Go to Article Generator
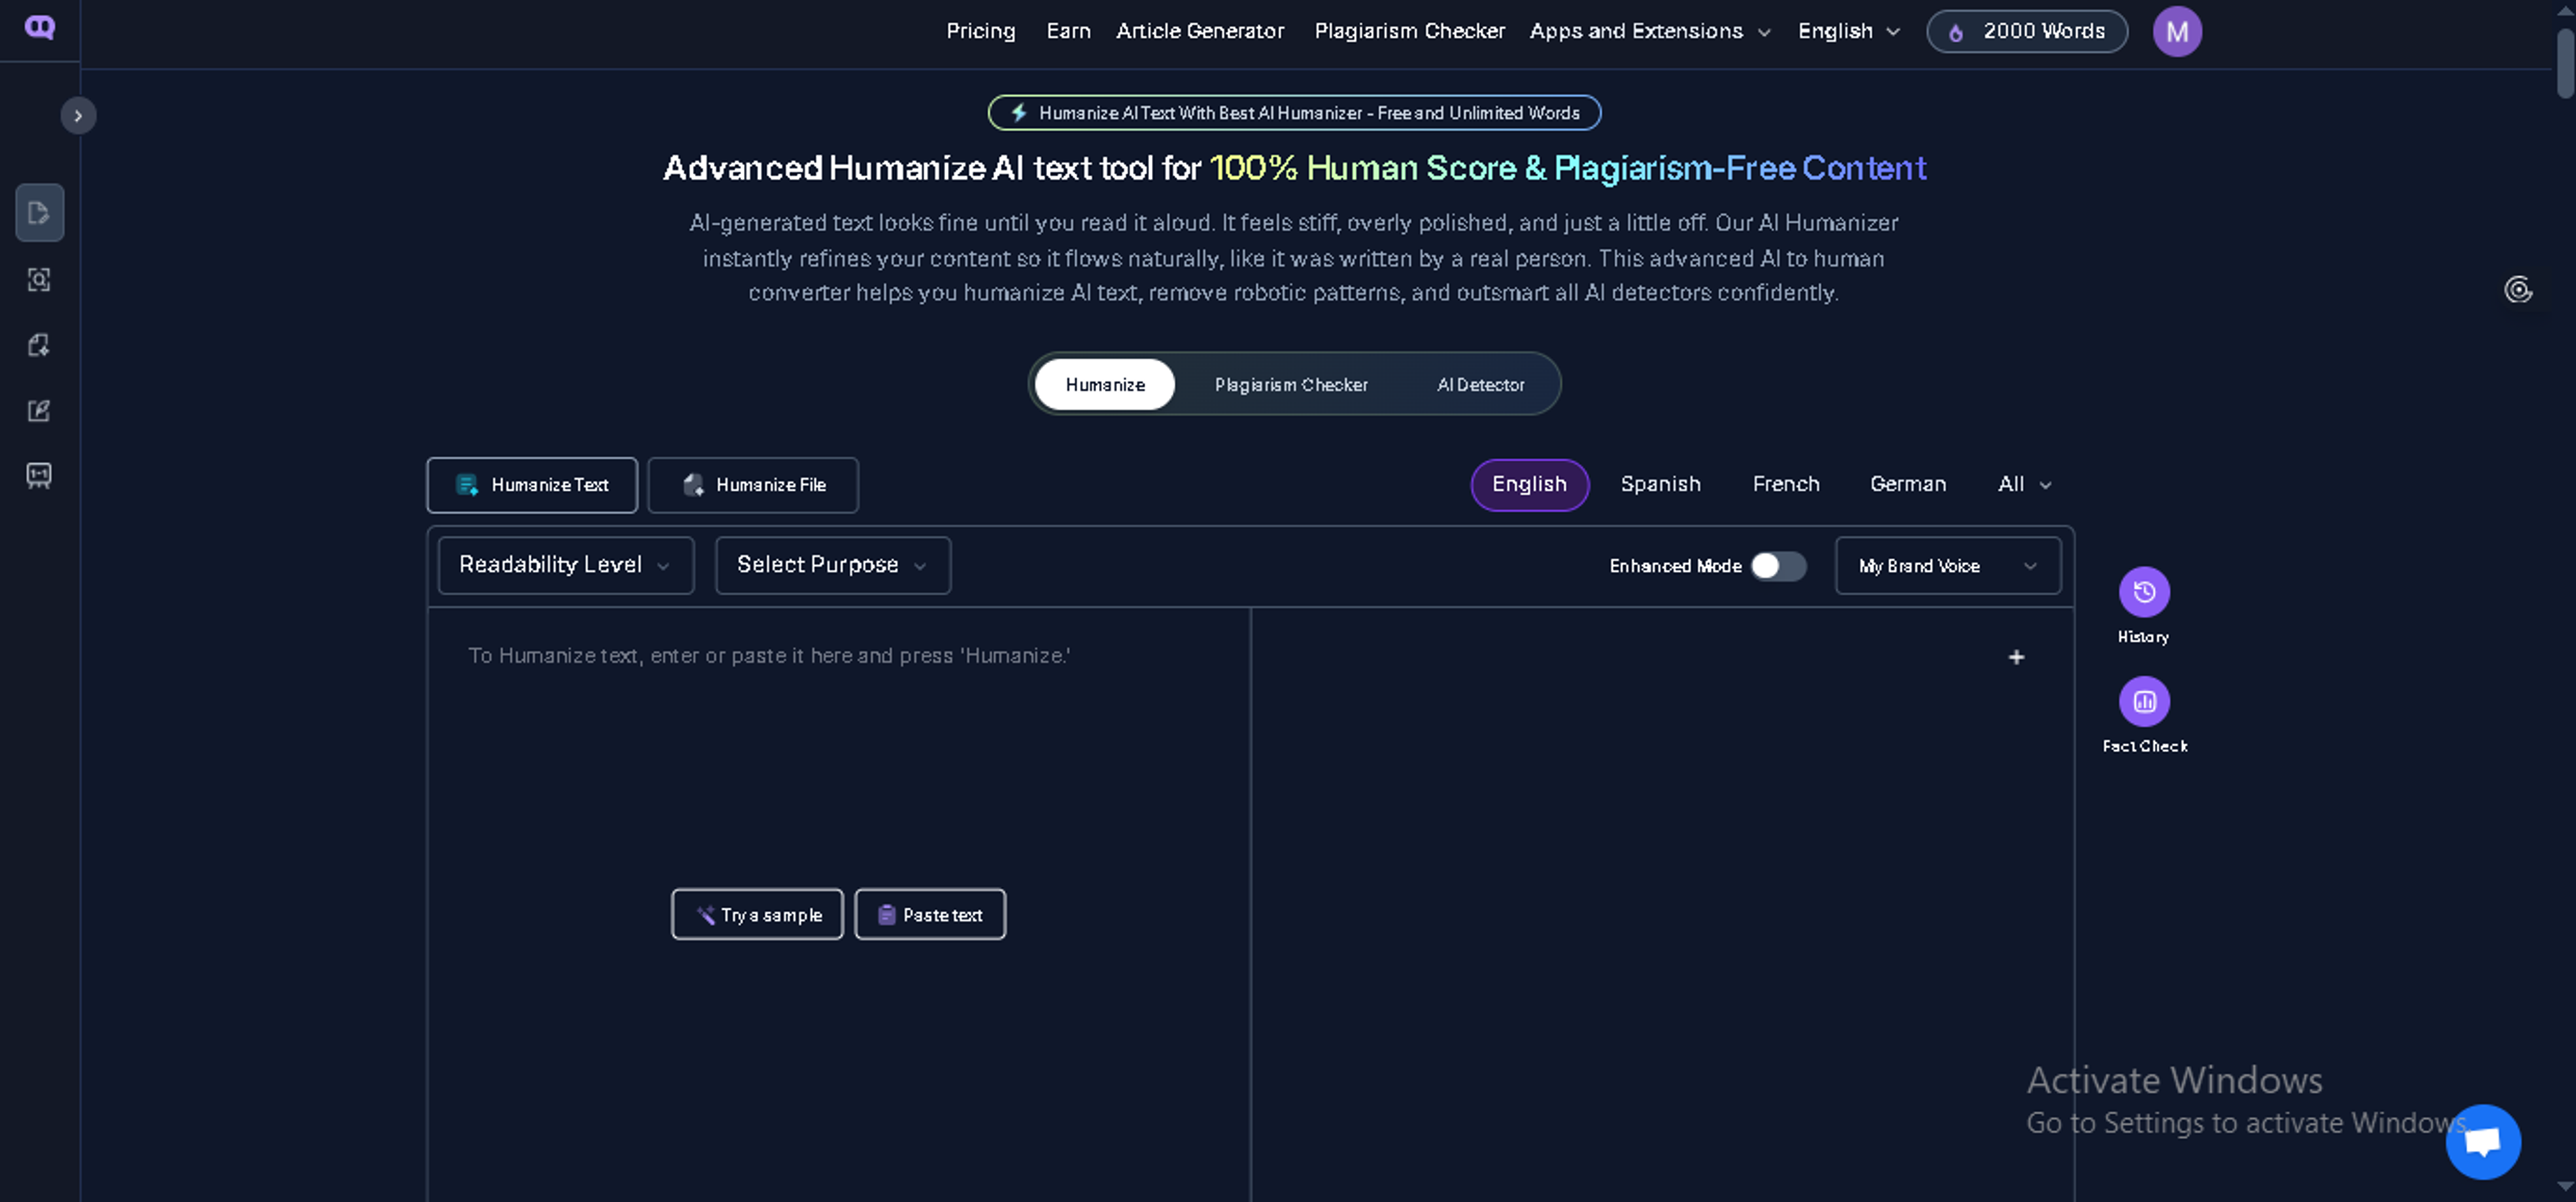Screen dimensions: 2576x1202 (x=1200, y=31)
